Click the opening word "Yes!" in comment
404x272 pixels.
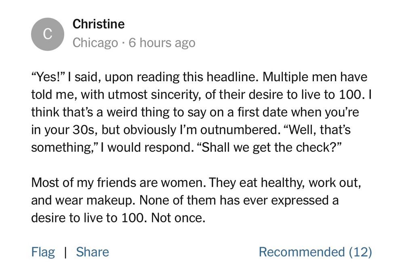(x=48, y=77)
